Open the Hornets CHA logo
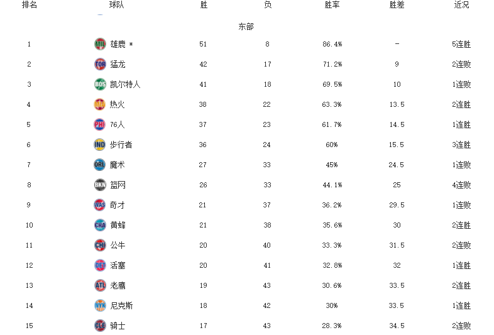 click(100, 225)
